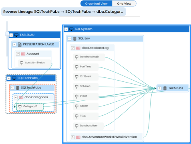Click the XmlEvent column icon
Screen dimensions: 191x144
click(x=77, y=77)
